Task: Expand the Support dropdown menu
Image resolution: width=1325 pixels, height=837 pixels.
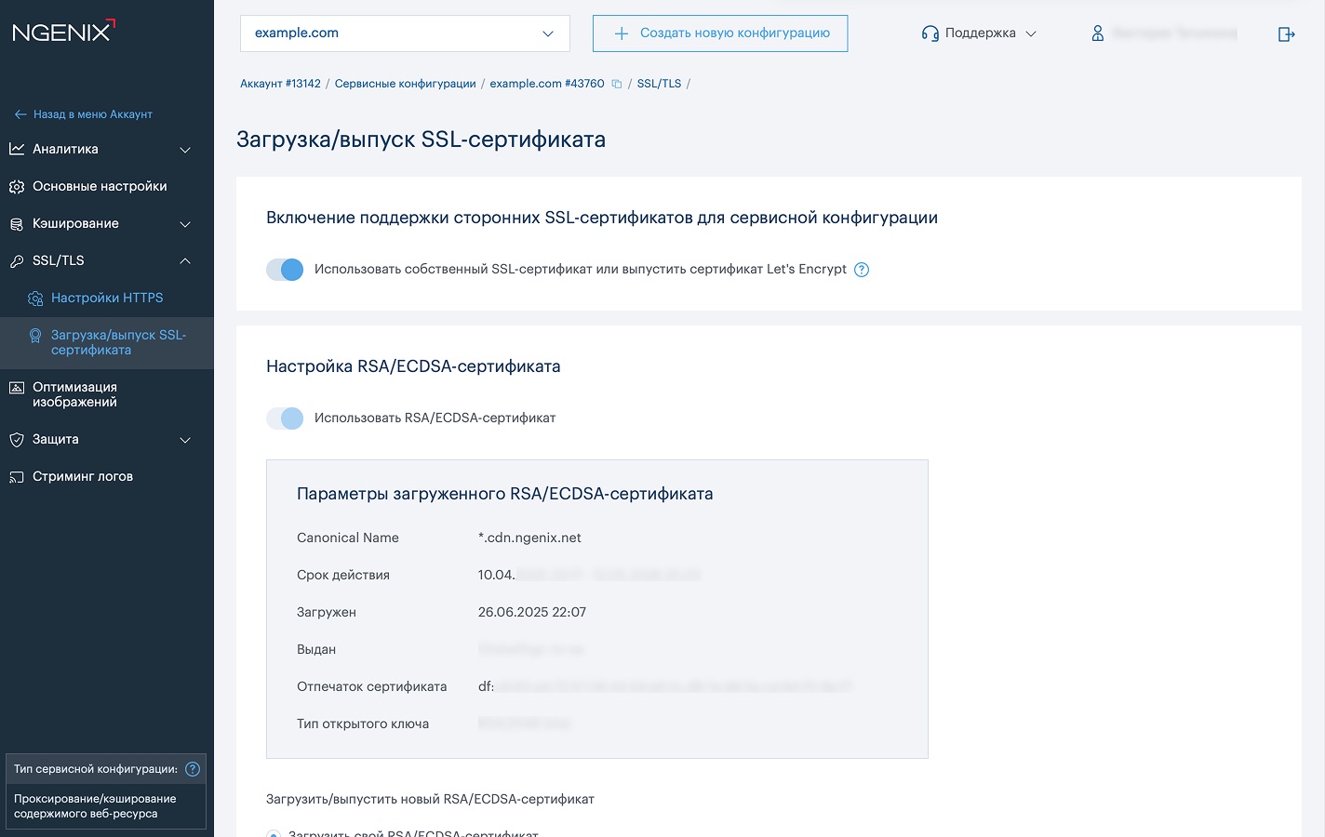Action: point(979,33)
